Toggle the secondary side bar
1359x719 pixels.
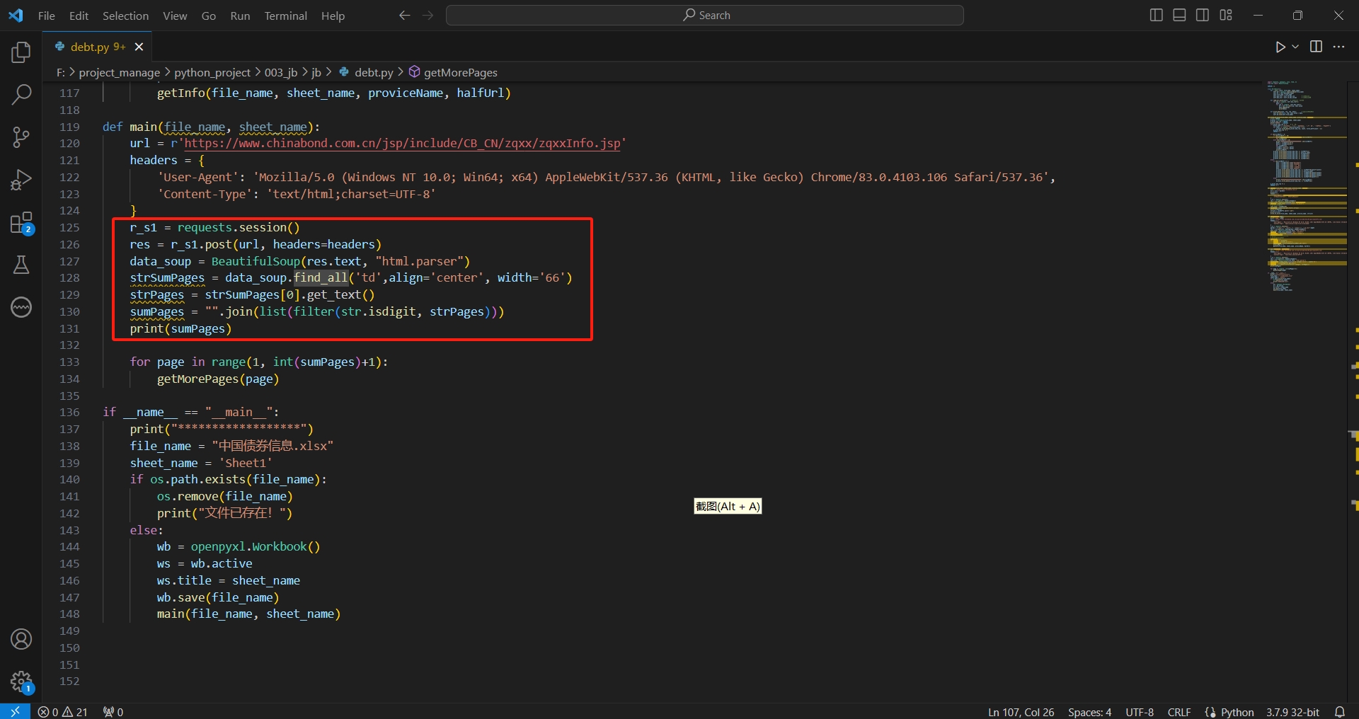point(1203,15)
